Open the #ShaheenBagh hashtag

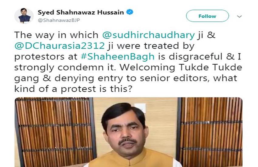tap(118, 57)
